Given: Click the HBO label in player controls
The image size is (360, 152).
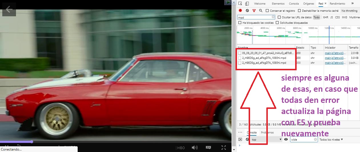Looking at the screenshot, I should [x=181, y=148].
